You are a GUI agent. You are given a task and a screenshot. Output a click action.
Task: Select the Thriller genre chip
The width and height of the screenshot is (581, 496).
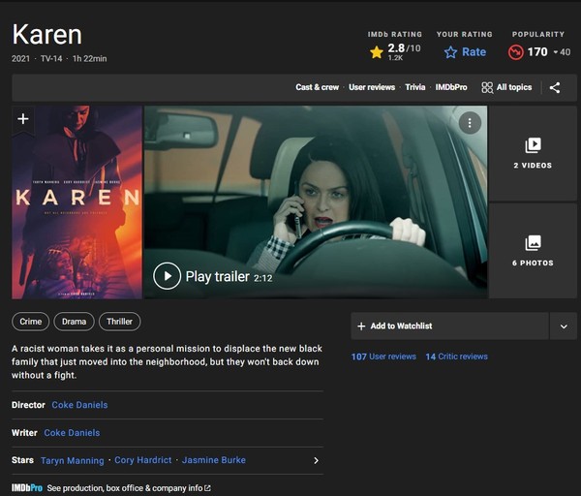pyautogui.click(x=119, y=322)
